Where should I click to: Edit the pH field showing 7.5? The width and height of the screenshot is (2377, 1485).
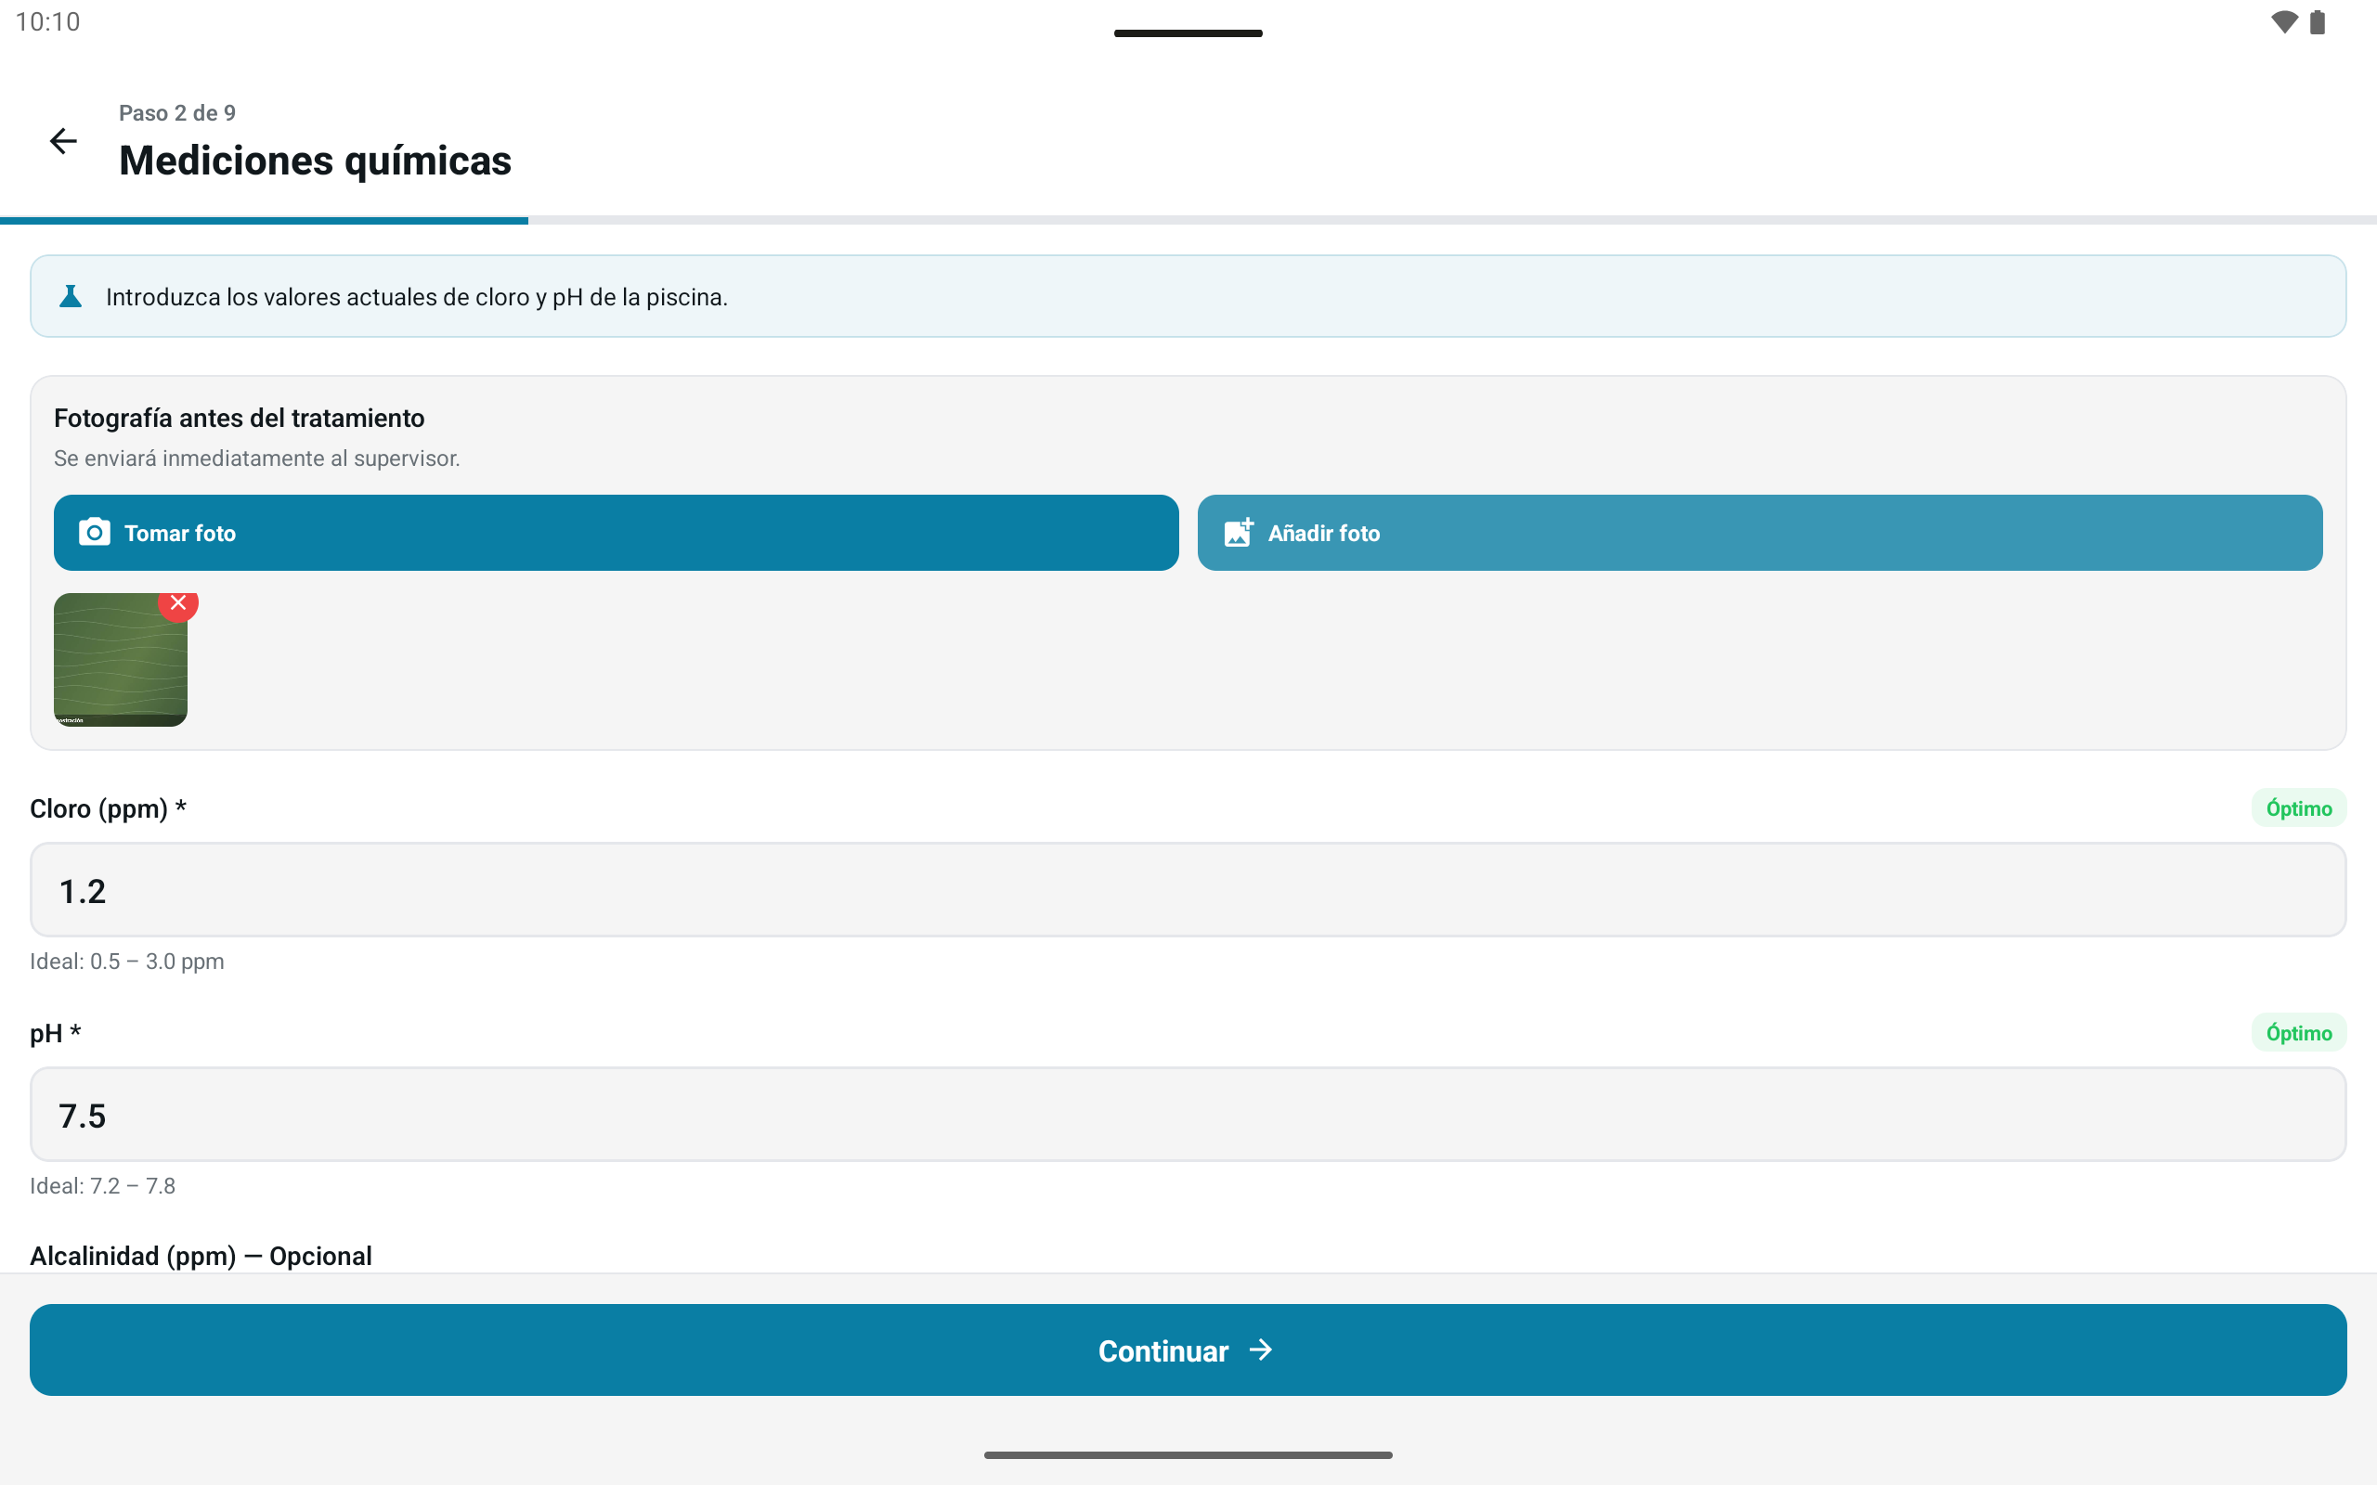tap(1188, 1115)
